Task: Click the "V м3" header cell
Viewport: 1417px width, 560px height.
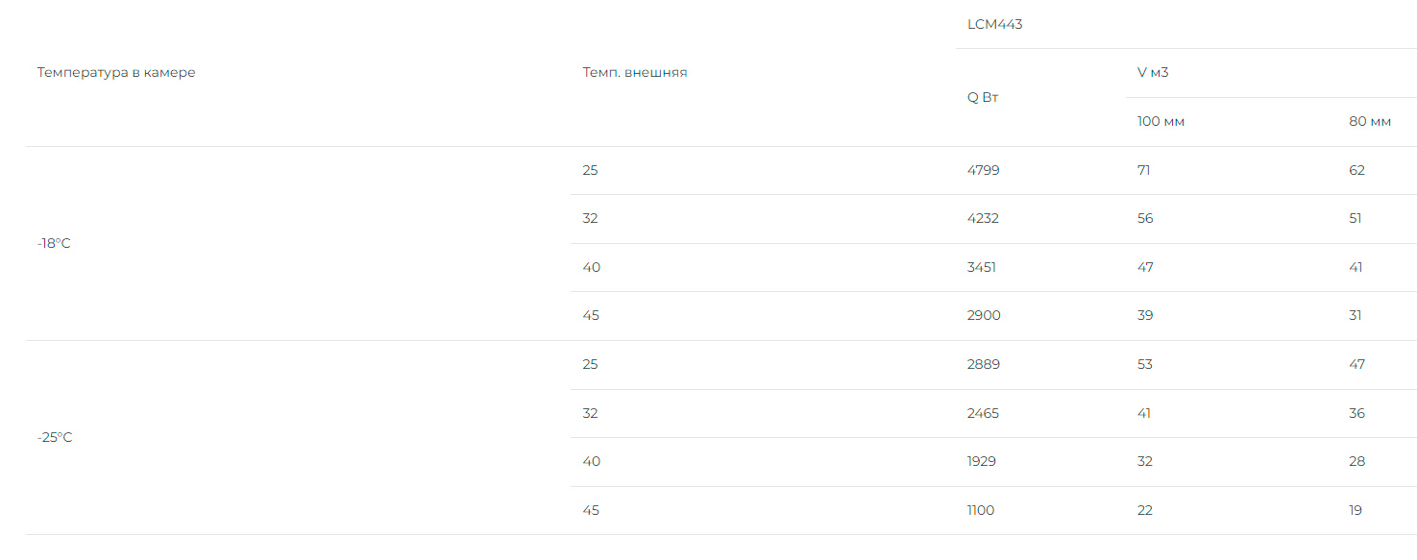Action: tap(1153, 73)
